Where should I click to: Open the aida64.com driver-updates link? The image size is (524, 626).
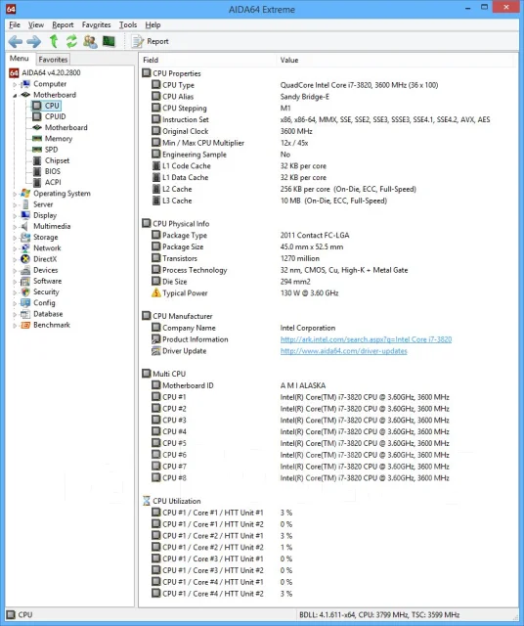tap(343, 350)
